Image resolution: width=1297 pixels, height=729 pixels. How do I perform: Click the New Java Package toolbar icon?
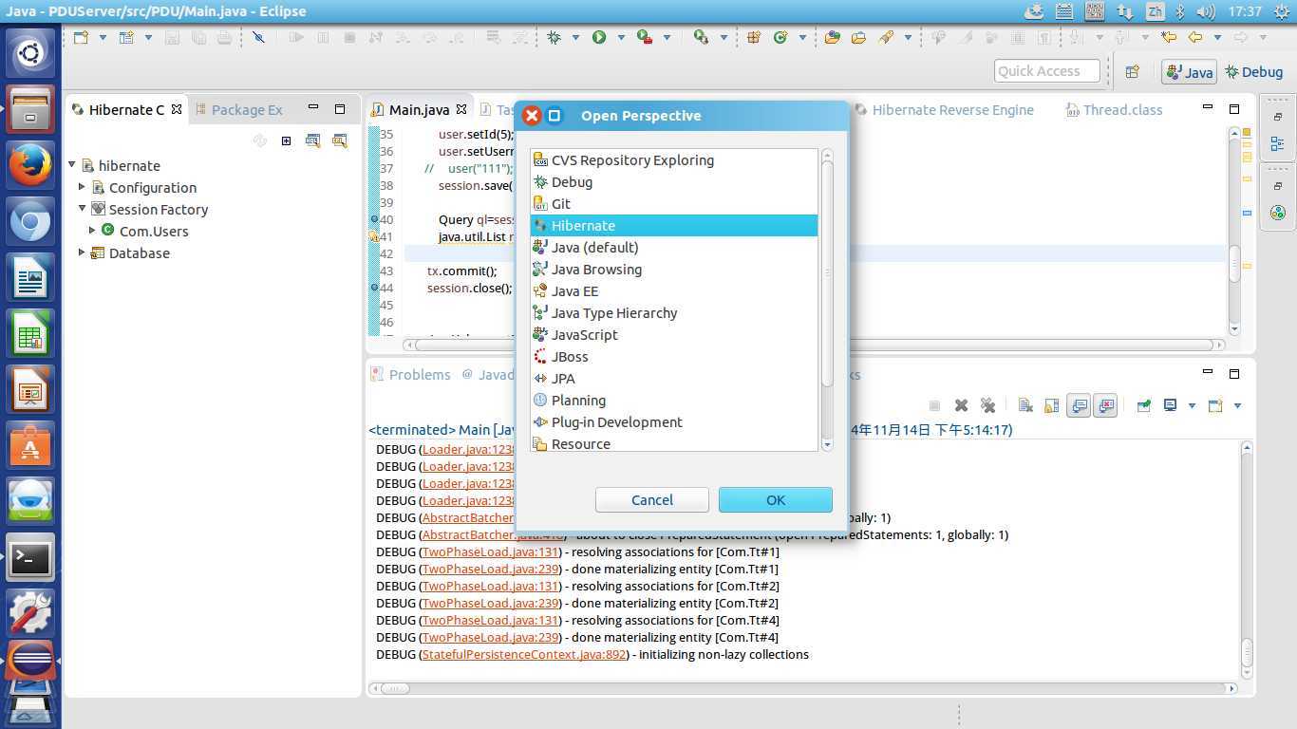754,37
